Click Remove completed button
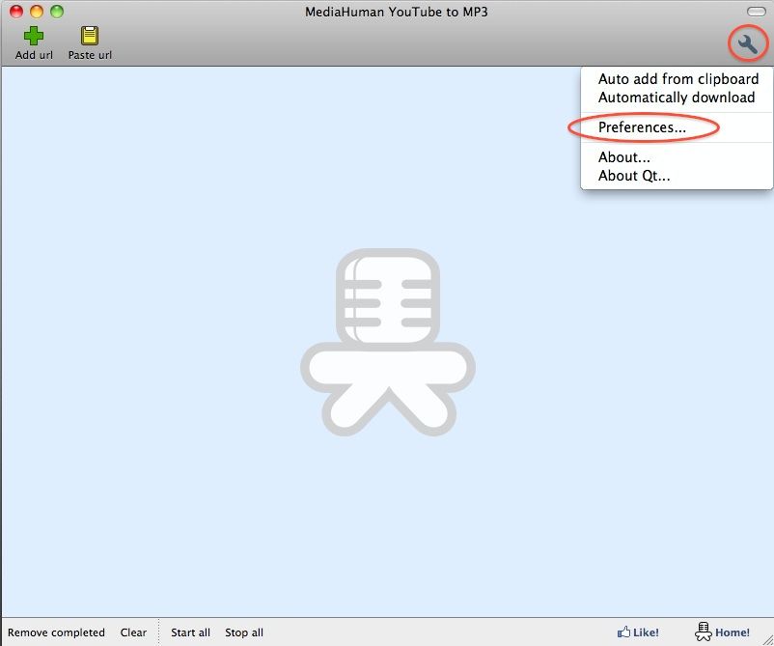The width and height of the screenshot is (774, 646). (x=56, y=632)
